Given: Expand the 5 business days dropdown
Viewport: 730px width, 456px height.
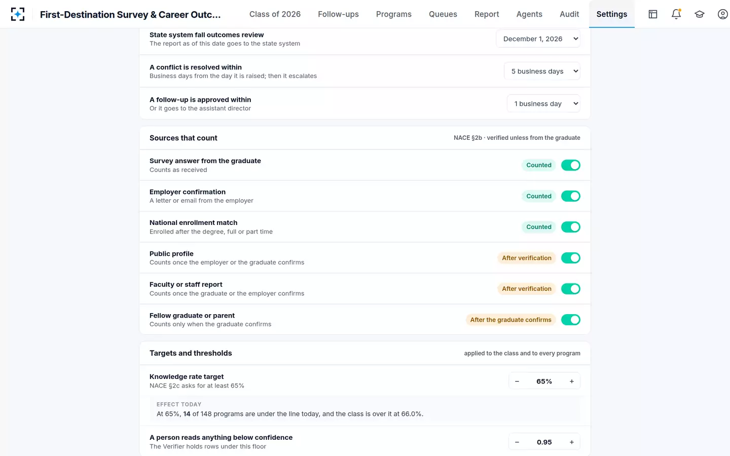Looking at the screenshot, I should pos(542,71).
